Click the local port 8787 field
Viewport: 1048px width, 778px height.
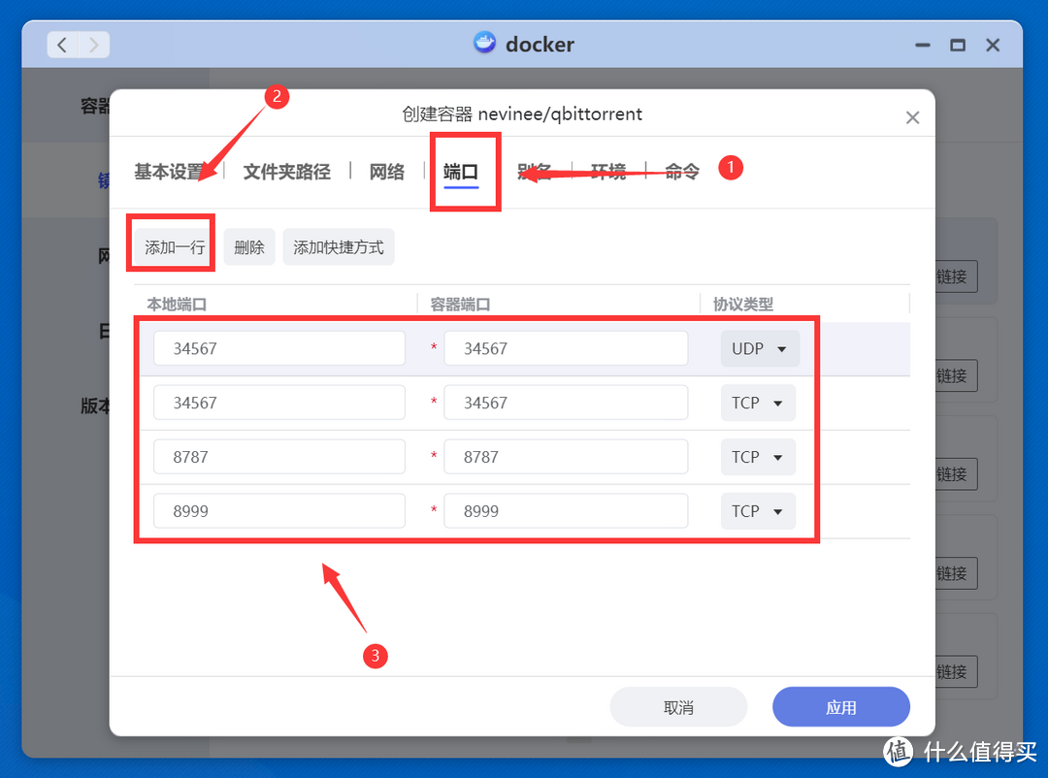tap(279, 457)
